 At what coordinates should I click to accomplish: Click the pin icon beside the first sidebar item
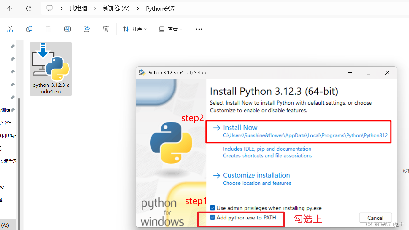click(x=13, y=46)
